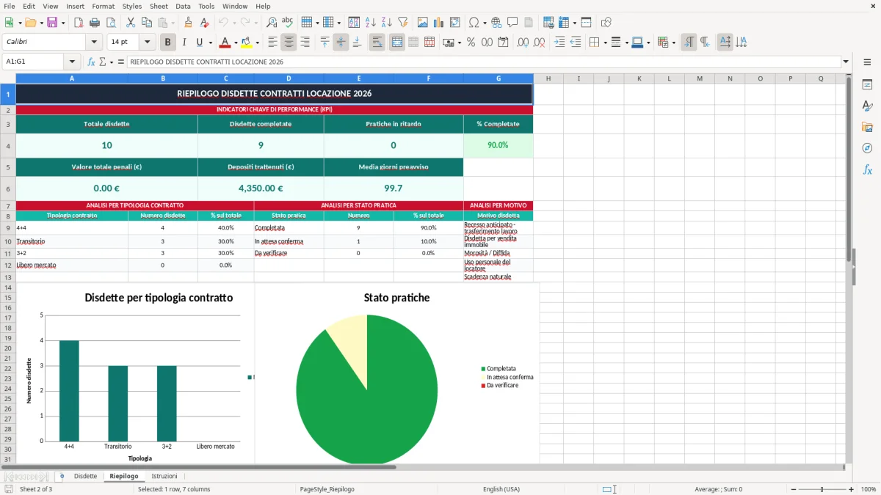
Task: Click into the formula input line
Action: [x=483, y=62]
